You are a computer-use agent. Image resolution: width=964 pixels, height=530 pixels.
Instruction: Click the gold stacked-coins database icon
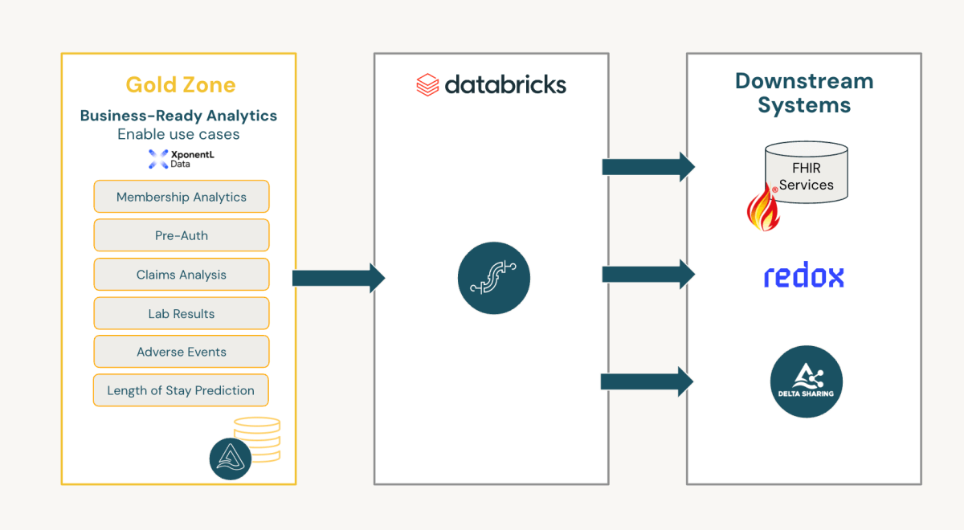257,439
